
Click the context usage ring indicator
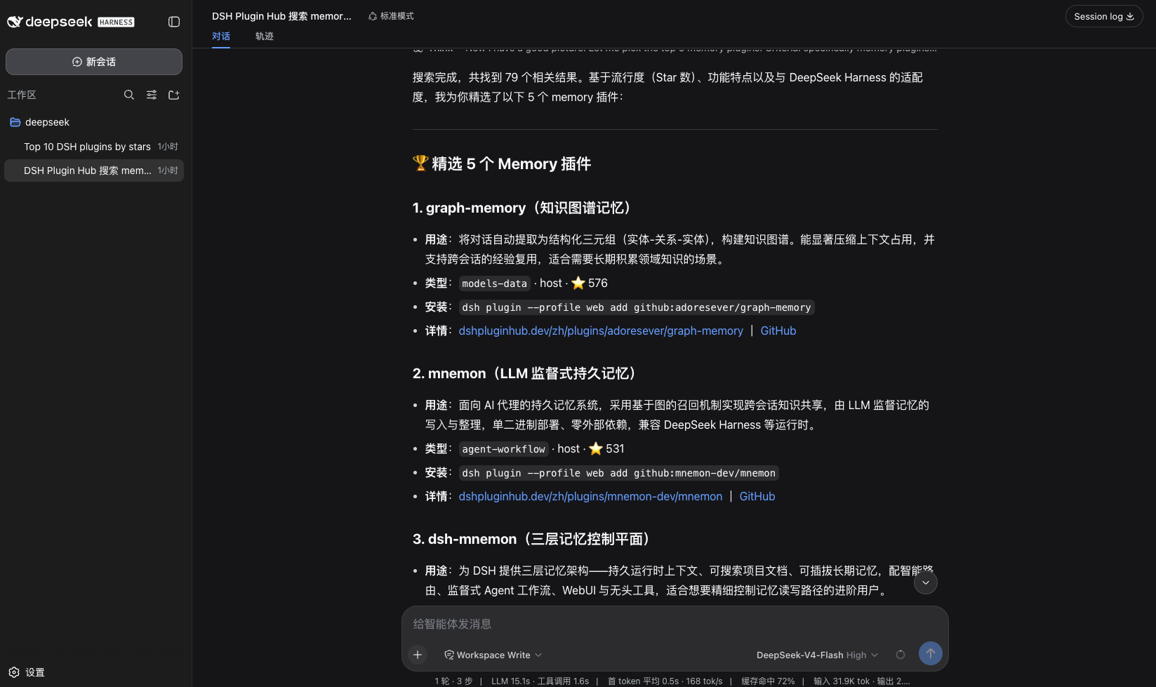point(901,655)
